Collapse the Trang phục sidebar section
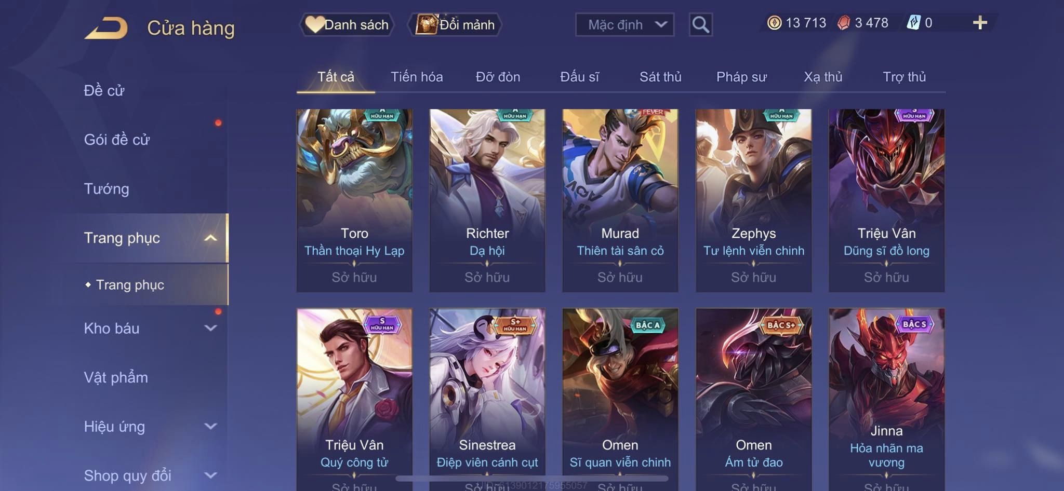 [210, 238]
